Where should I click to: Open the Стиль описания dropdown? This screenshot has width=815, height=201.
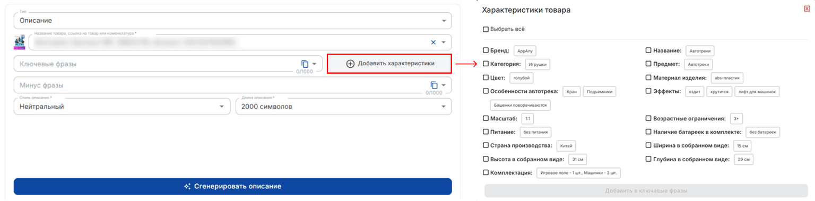pos(123,106)
